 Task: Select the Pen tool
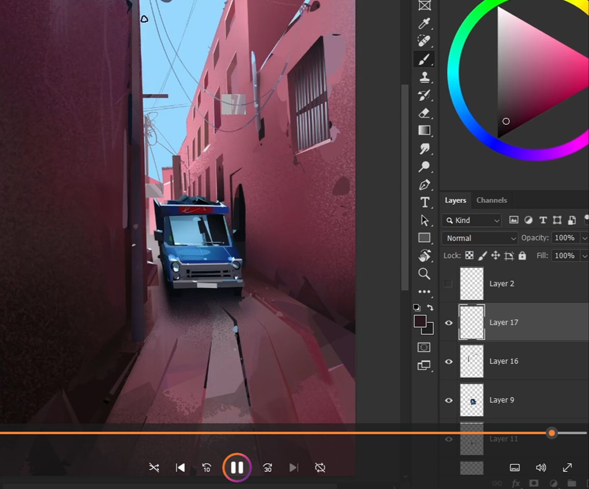click(424, 185)
